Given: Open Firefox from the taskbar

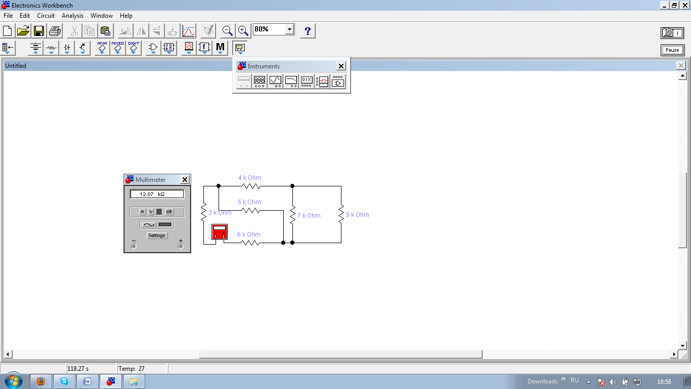Looking at the screenshot, I should (41, 381).
